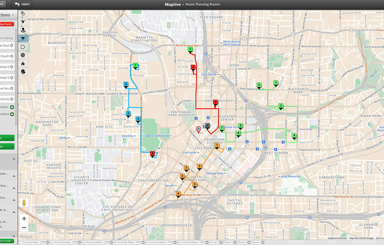Close the directions panel with X

click(13, 15)
